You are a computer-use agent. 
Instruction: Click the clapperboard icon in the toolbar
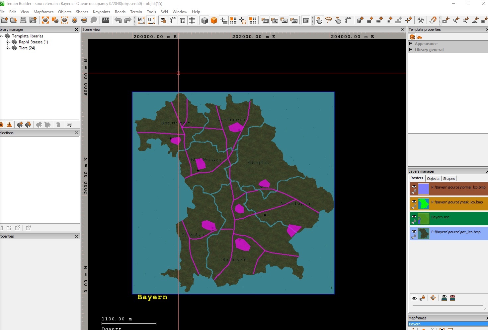coord(106,20)
